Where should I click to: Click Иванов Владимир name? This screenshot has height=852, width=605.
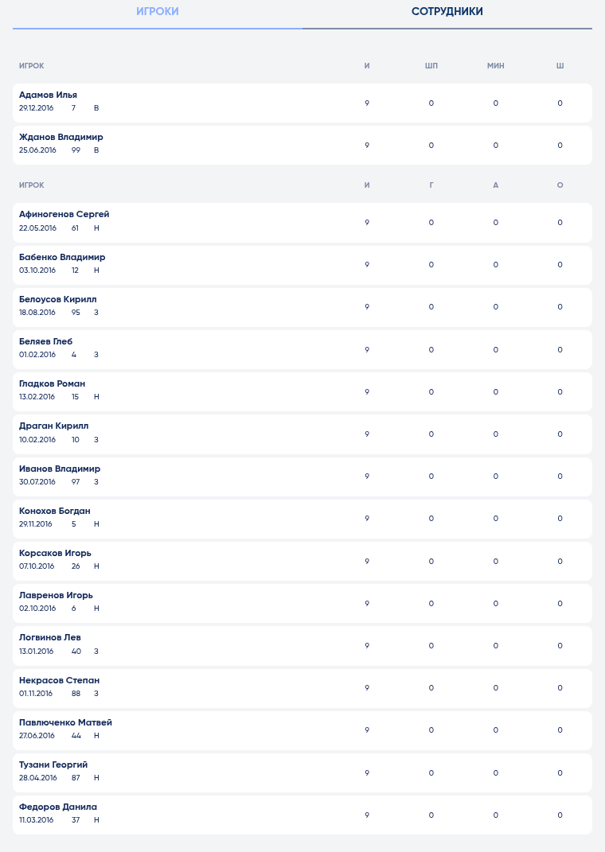(x=60, y=469)
